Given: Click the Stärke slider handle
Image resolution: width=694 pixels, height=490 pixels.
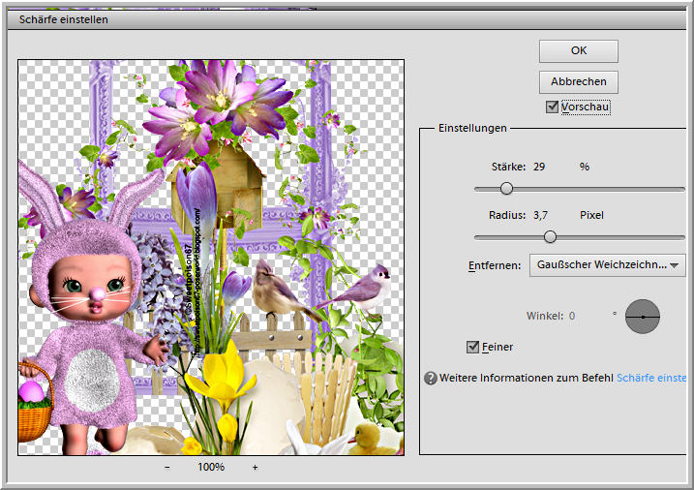Looking at the screenshot, I should (x=506, y=189).
